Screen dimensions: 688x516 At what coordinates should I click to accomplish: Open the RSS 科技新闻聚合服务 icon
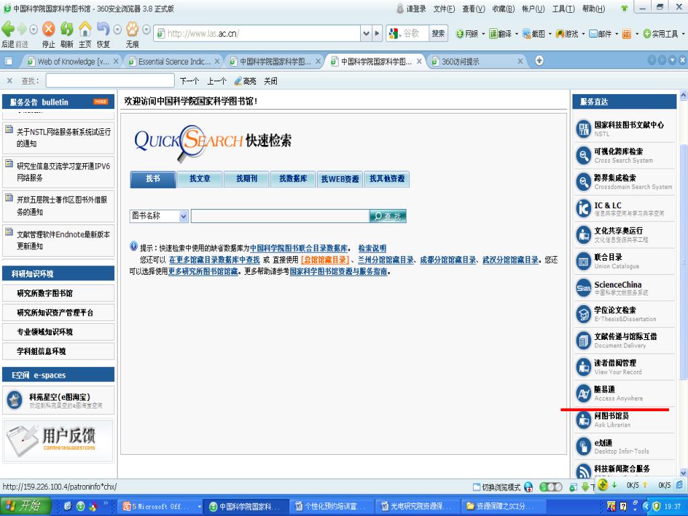pos(584,471)
